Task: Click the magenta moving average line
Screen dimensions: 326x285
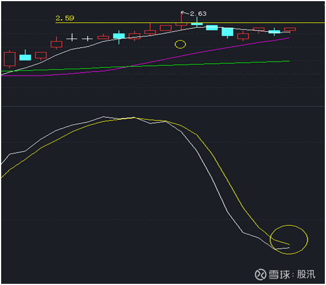Action: coord(146,63)
